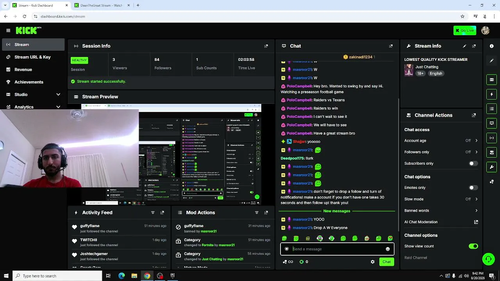500x281 pixels.
Task: Show hidden system tray icons
Action: (441, 276)
